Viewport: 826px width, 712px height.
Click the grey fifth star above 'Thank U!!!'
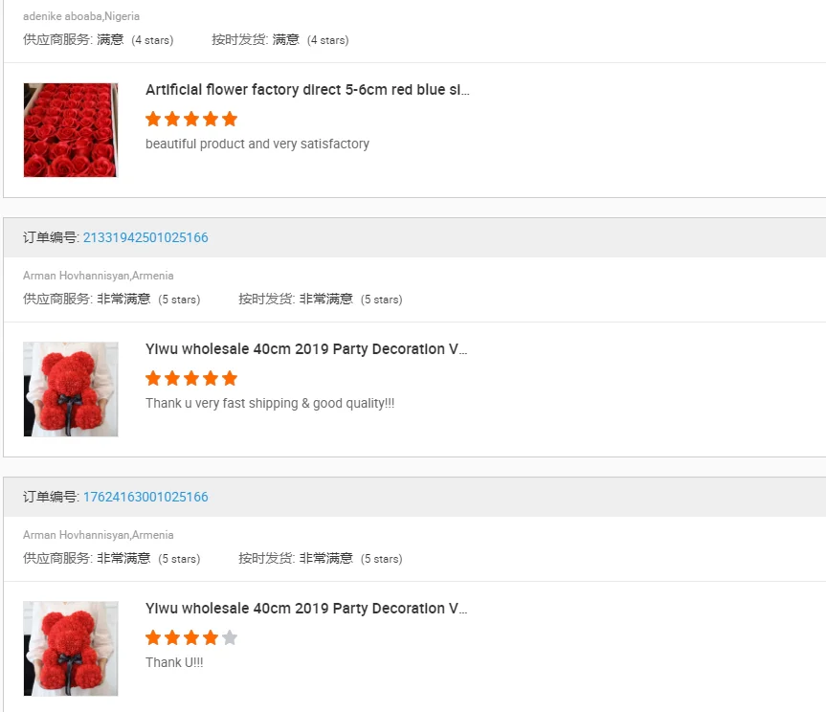pos(229,637)
